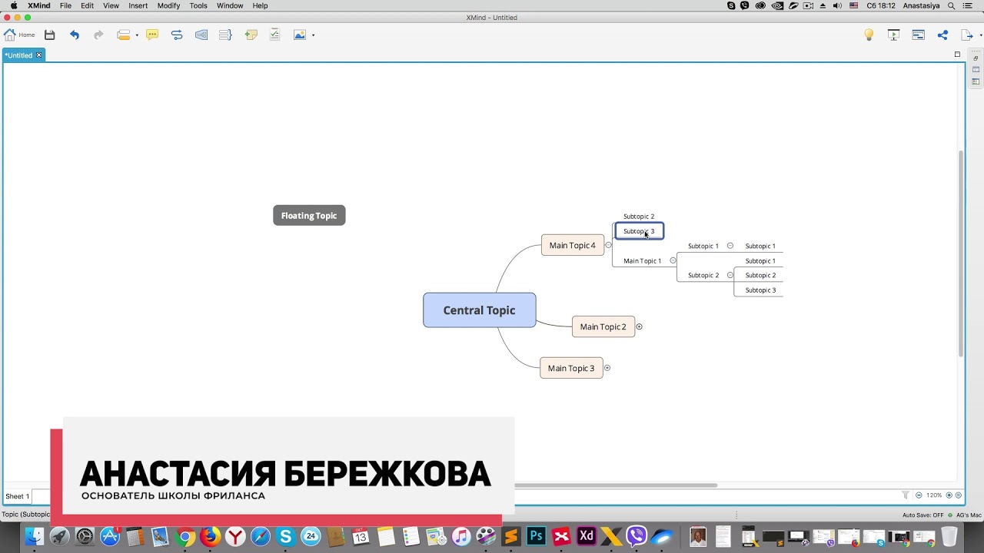This screenshot has width=984, height=553.
Task: Open Photoshop from the Dock
Action: pos(537,536)
